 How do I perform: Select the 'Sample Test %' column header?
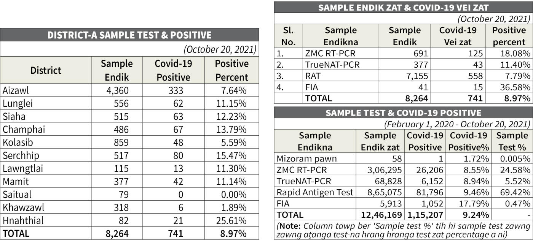(512, 141)
